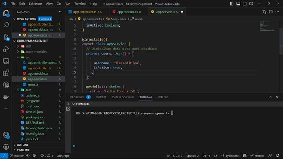
Task: Open README.md in the explorer
Action: click(x=34, y=123)
